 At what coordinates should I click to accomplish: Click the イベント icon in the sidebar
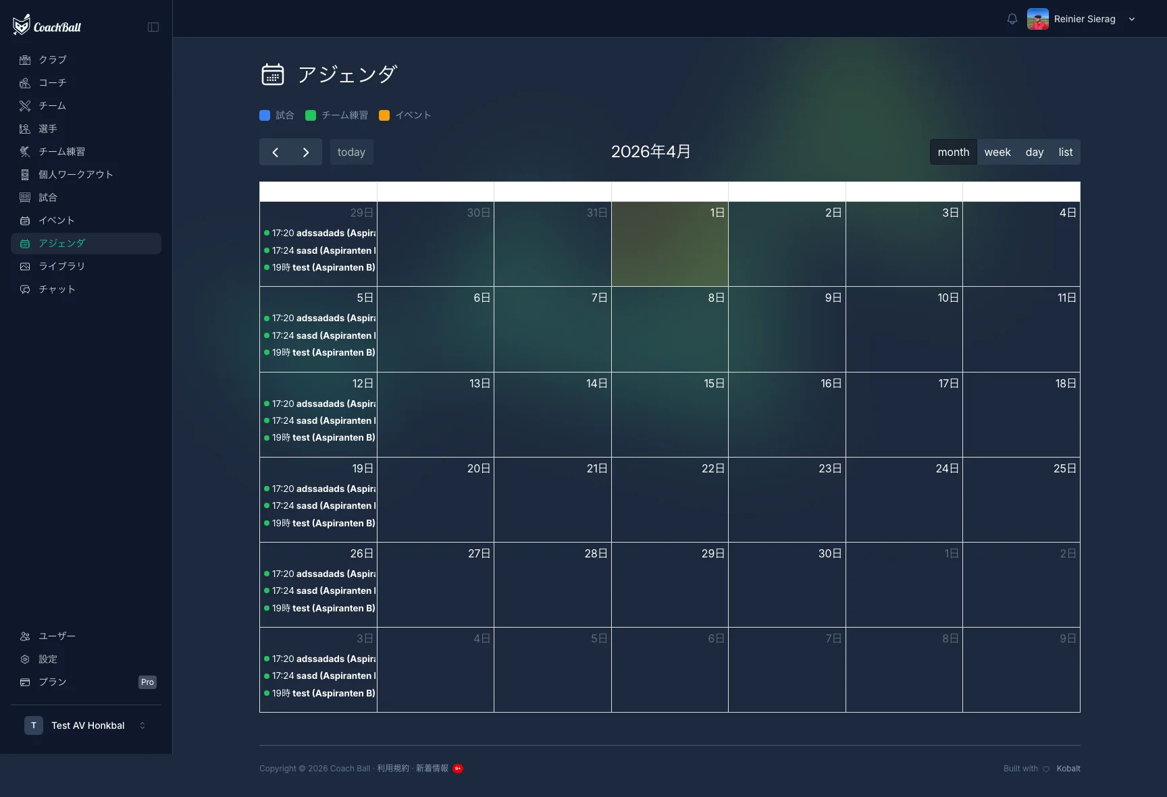click(x=25, y=221)
